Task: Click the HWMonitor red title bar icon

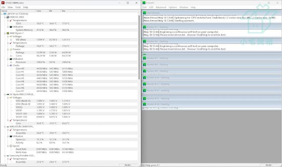Action: (x=3, y=3)
